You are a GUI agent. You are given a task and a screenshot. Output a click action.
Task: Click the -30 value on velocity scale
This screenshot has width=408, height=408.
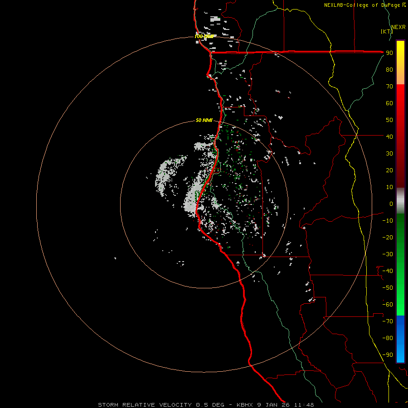pos(388,254)
